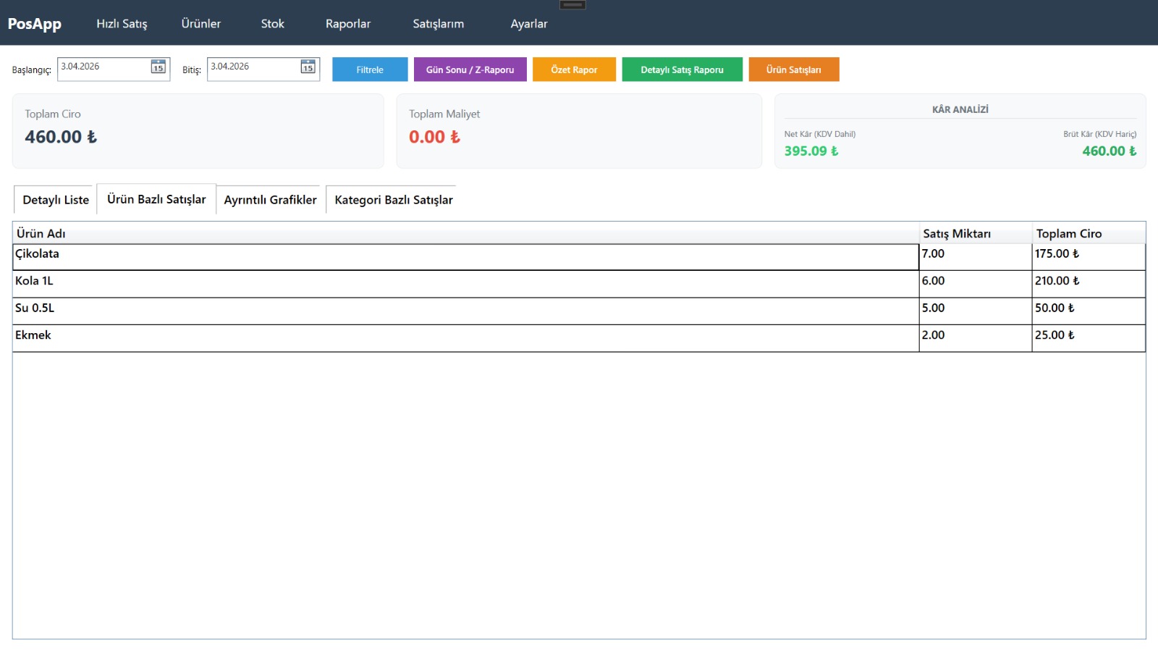Click the Filtrele button
Image resolution: width=1158 pixels, height=651 pixels.
pos(370,70)
